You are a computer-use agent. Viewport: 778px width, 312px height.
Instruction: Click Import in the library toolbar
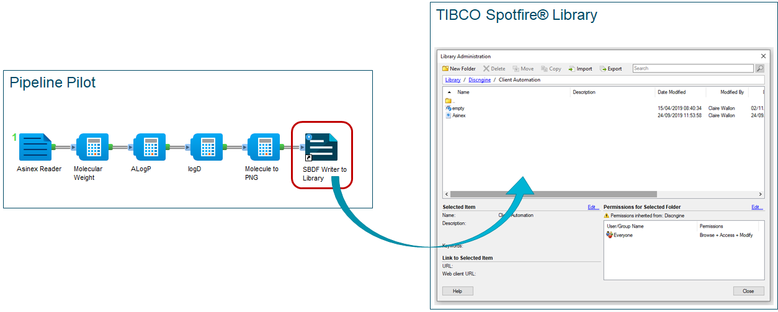[x=580, y=69]
